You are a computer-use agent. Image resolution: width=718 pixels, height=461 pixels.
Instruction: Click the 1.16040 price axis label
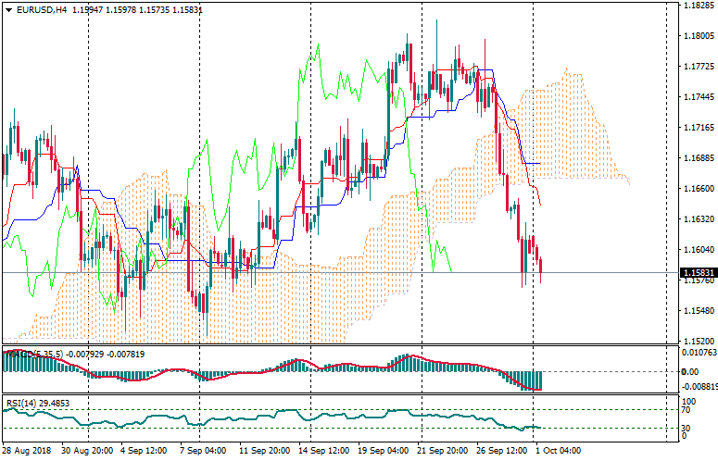coord(697,250)
